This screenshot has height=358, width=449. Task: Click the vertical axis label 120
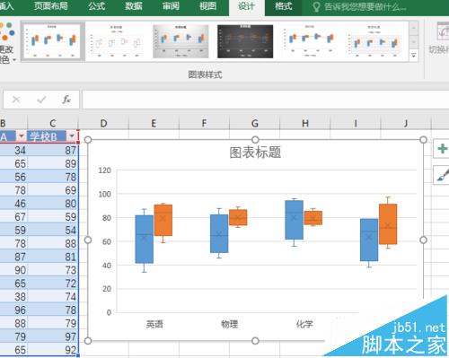coord(104,170)
